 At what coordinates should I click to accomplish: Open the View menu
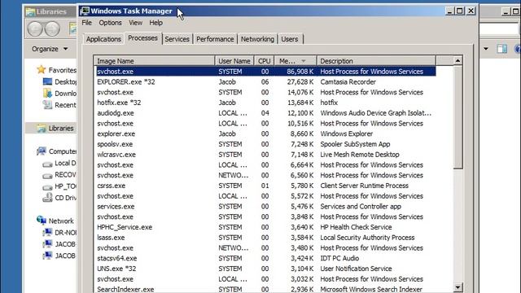[x=136, y=23]
